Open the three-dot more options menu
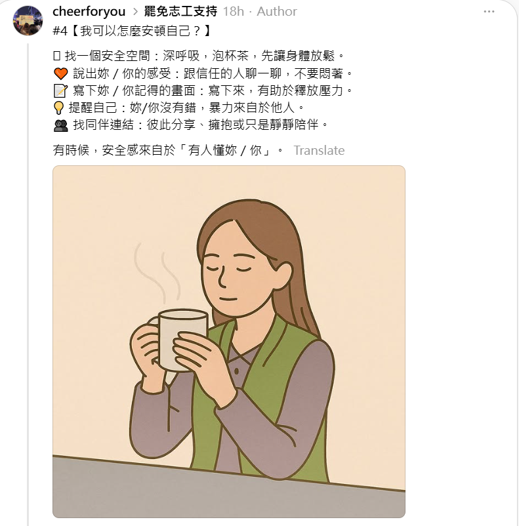This screenshot has width=519, height=526. [x=489, y=12]
